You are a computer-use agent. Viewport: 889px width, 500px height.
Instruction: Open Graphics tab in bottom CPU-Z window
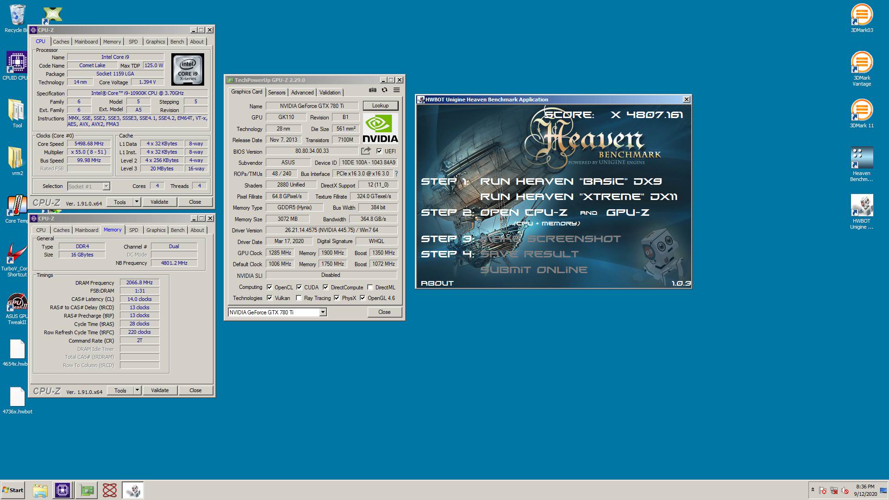click(156, 230)
